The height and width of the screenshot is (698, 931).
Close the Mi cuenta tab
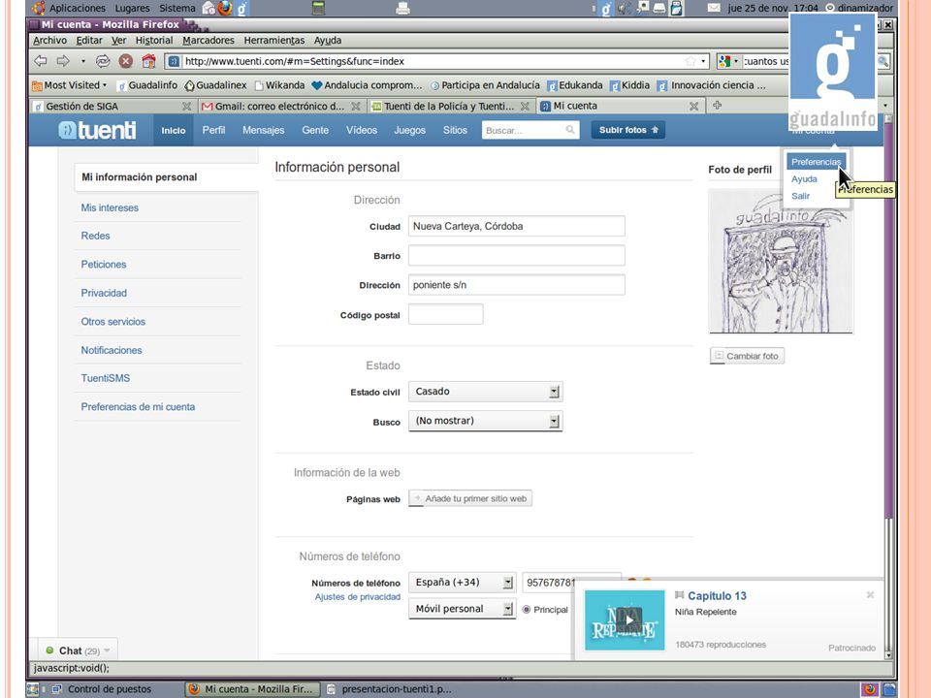[x=693, y=107]
